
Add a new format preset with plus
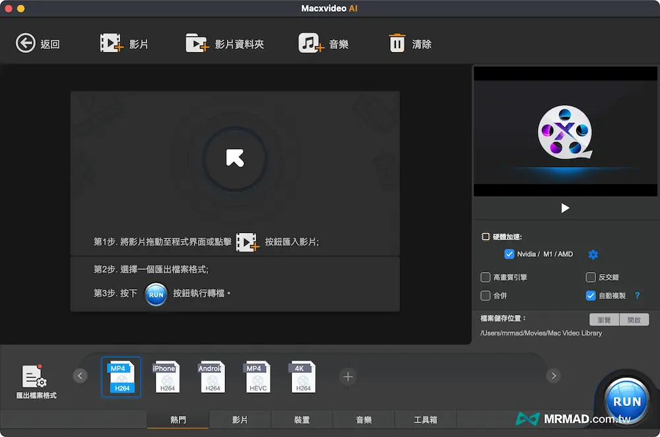pos(348,376)
